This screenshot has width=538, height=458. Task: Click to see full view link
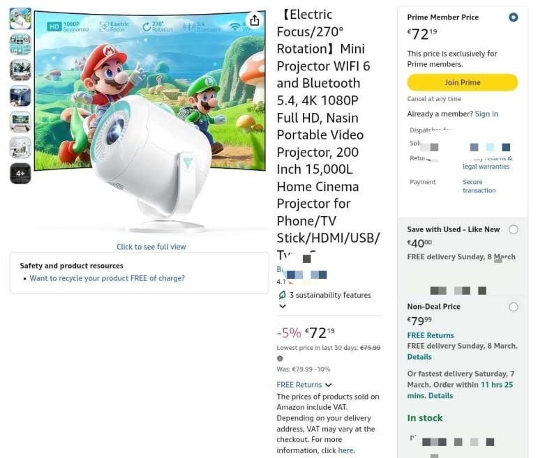[x=151, y=247]
